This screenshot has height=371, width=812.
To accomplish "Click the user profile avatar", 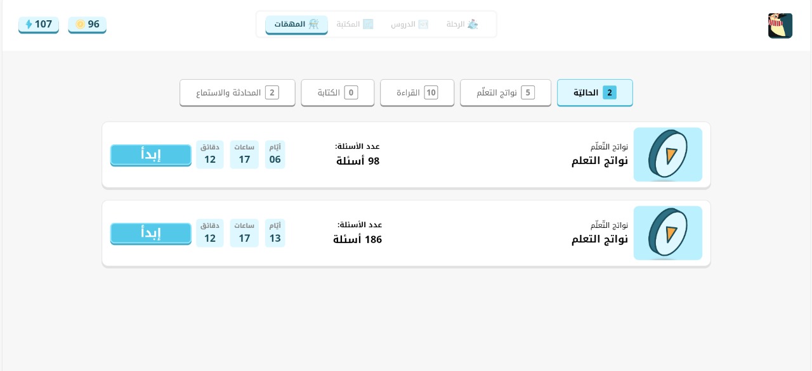I will [x=780, y=26].
